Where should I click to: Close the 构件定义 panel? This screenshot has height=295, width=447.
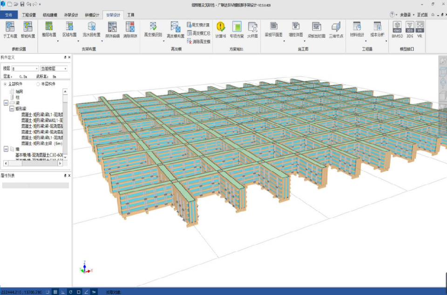[x=69, y=57]
